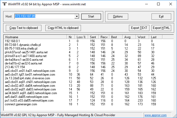The width and height of the screenshot is (177, 118).
Task: Copy Text to clipboard
Action: pos(24,28)
